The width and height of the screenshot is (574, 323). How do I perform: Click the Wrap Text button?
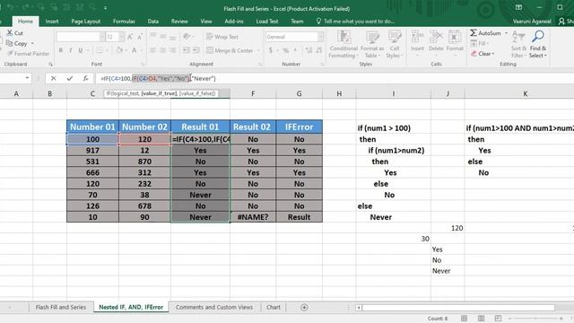point(222,37)
